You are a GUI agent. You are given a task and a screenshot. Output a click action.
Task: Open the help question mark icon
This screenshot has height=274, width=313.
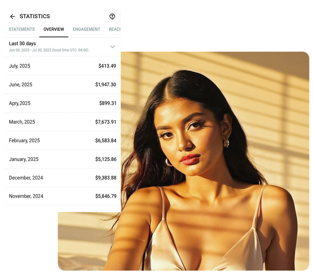coord(112,16)
